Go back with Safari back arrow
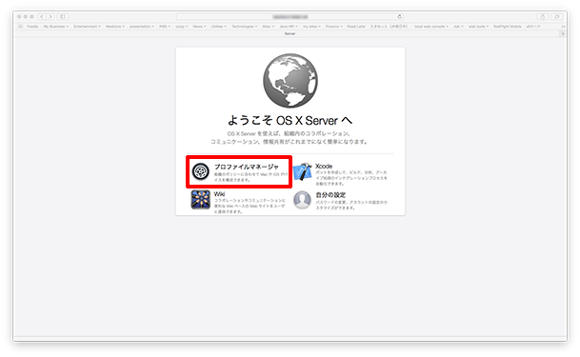 (42, 16)
